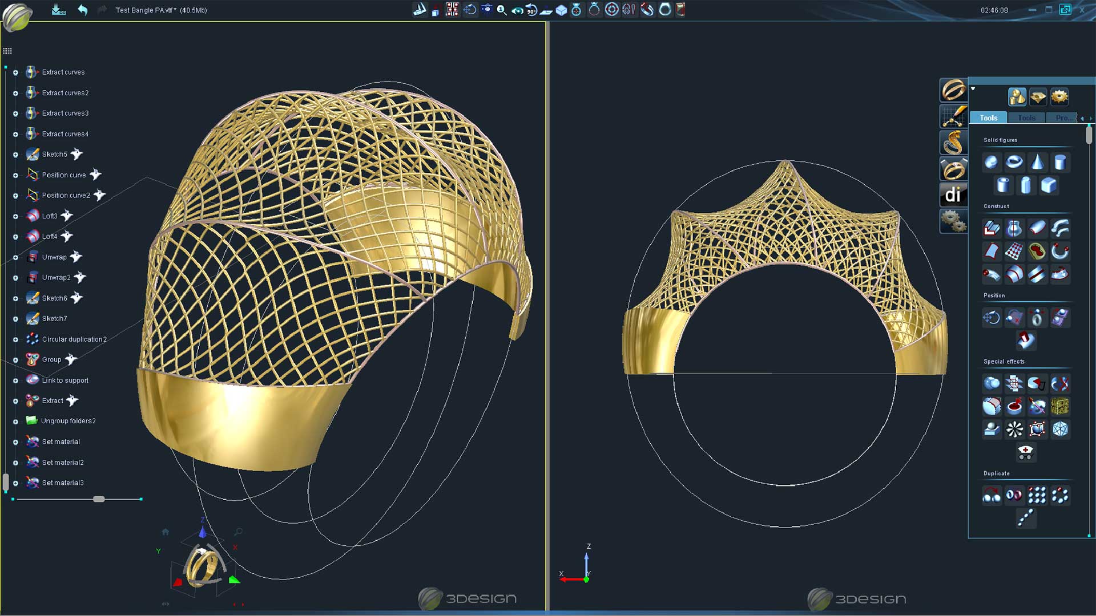Select the Circular duplication2 tree entry

point(74,339)
